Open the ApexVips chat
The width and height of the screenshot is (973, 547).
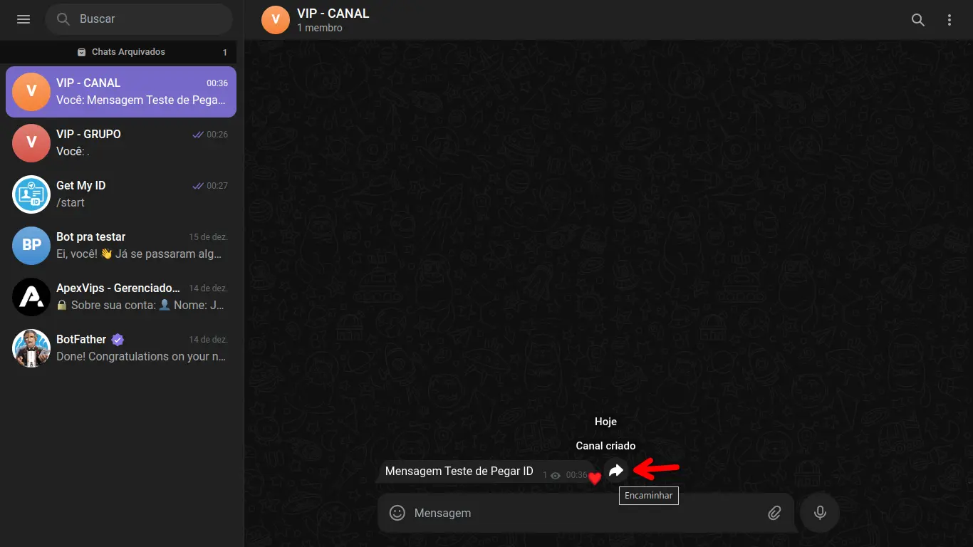coord(121,296)
